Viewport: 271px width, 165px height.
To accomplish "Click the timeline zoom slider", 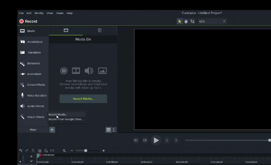I will point(88,151).
